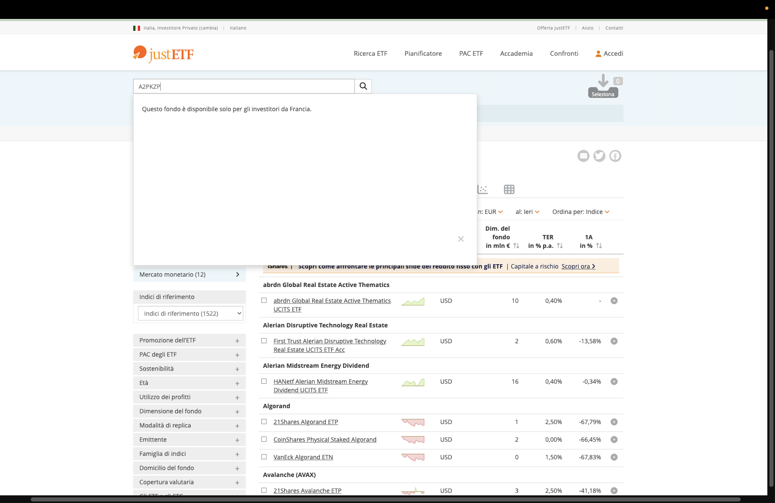Click the magnifying glass search button

[363, 86]
